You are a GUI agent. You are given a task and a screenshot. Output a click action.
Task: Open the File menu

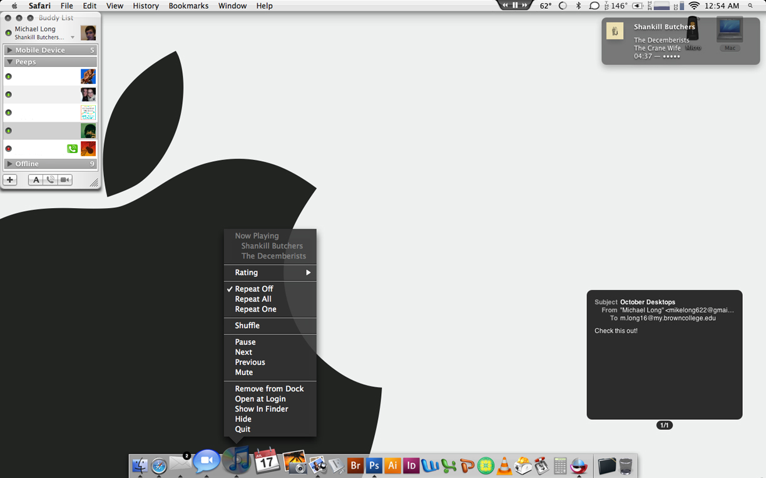point(66,6)
